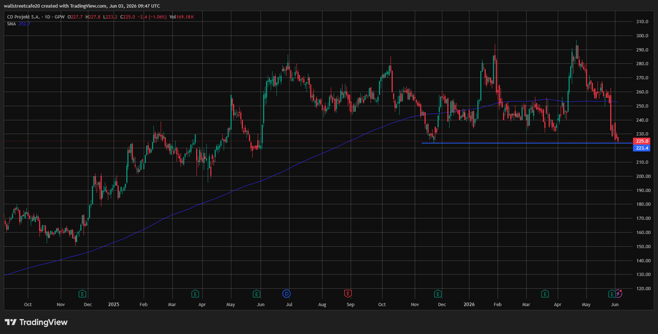The image size is (658, 334).
Task: Click the 300.0 price axis label
Action: point(642,36)
